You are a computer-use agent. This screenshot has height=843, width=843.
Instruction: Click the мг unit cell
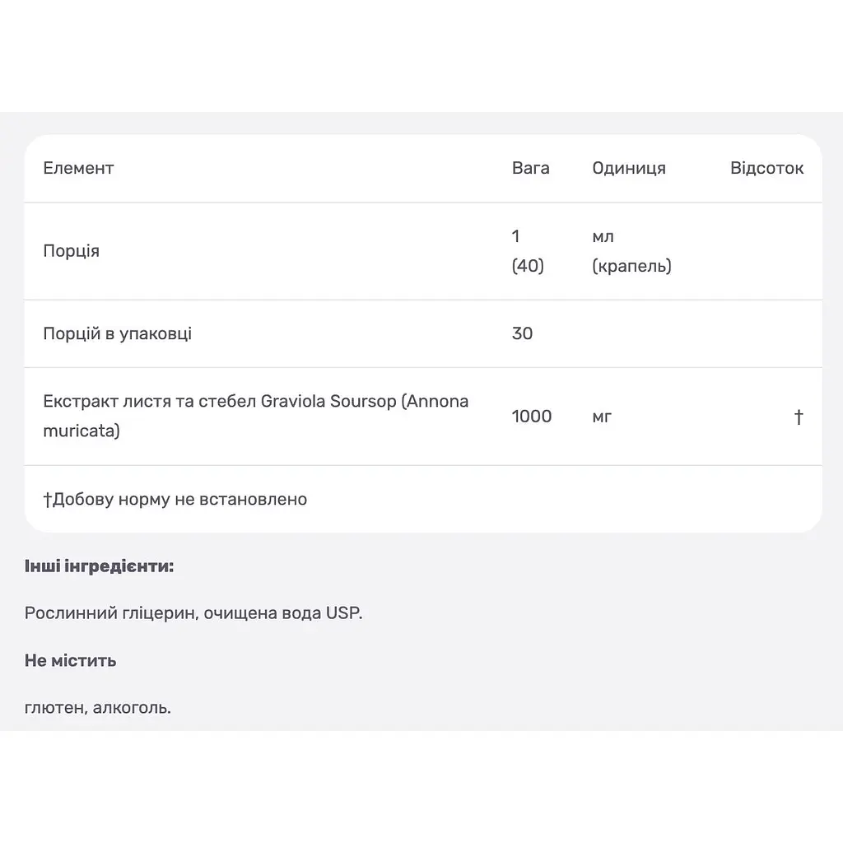602,417
